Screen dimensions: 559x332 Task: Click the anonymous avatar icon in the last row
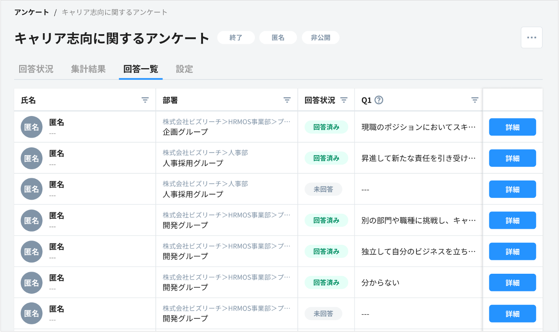click(x=30, y=313)
